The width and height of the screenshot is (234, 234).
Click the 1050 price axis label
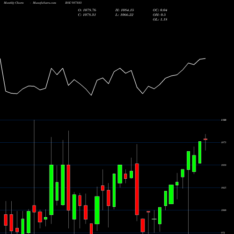coord(224,165)
